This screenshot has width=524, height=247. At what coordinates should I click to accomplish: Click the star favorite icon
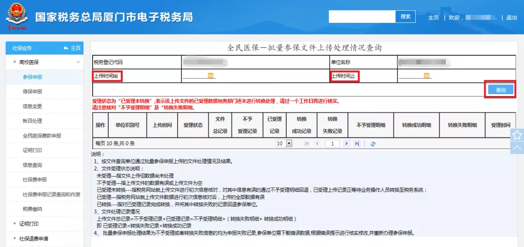click(517, 135)
